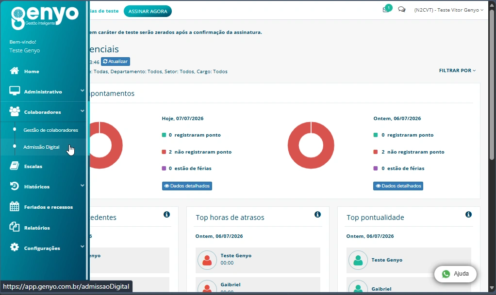Open the Teste Vitor Genyo account dropdown
The width and height of the screenshot is (496, 295).
click(x=448, y=10)
